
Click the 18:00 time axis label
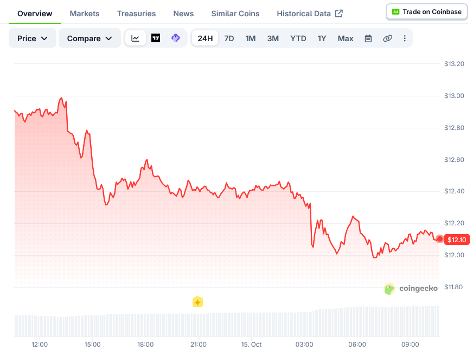tap(145, 344)
